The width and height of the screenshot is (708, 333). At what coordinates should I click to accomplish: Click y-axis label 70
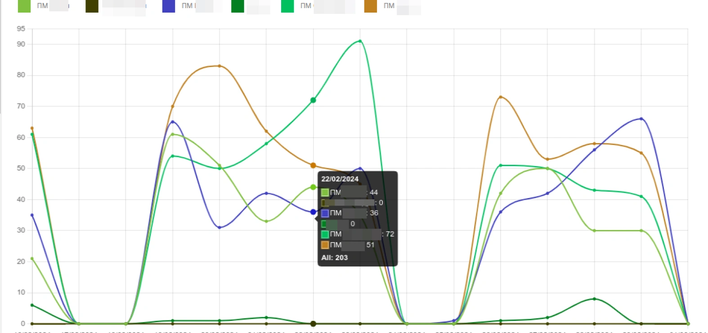21,106
